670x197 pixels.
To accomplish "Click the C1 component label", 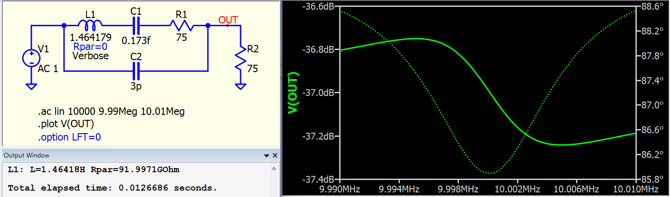I will (136, 11).
